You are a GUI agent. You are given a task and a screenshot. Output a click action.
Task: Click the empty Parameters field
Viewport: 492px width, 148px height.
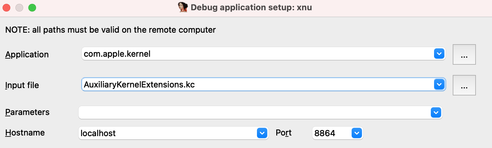[254, 112]
